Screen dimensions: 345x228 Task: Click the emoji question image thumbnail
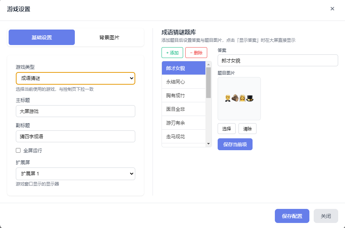[239, 98]
